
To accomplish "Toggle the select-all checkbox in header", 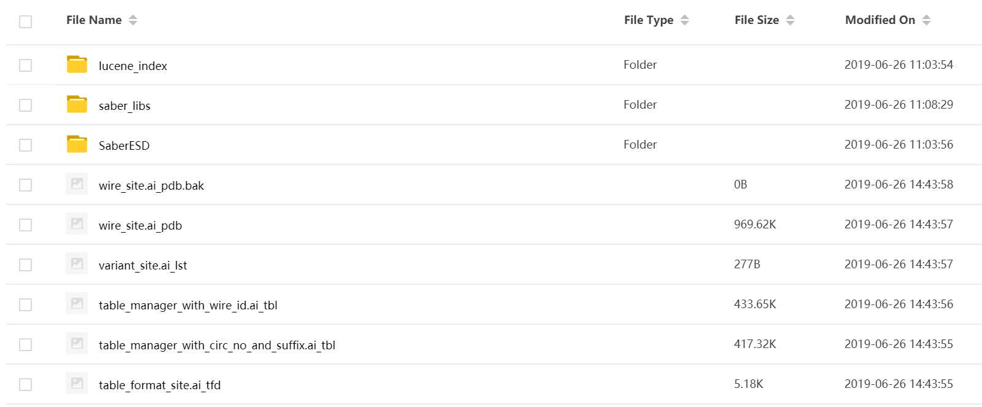I will point(25,21).
